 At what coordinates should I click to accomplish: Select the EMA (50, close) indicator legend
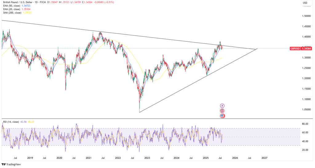(12, 6)
